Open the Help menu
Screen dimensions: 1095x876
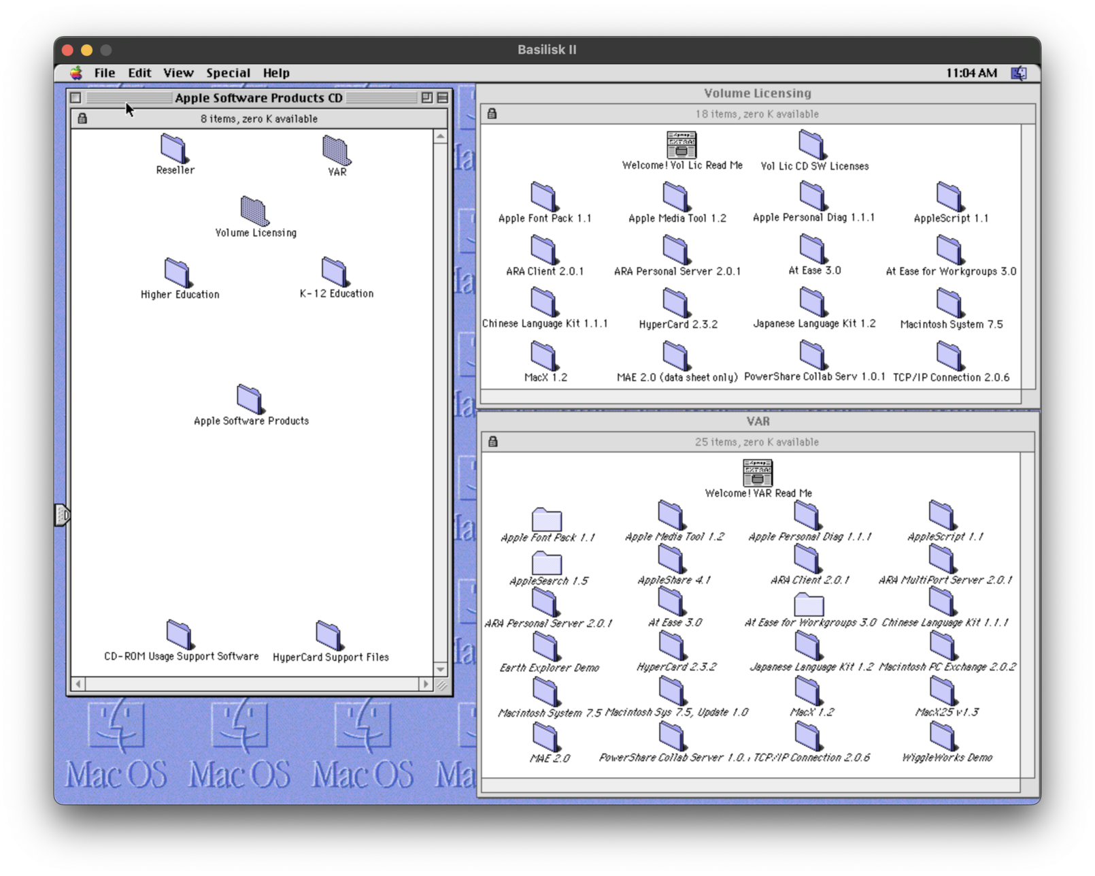pos(276,73)
